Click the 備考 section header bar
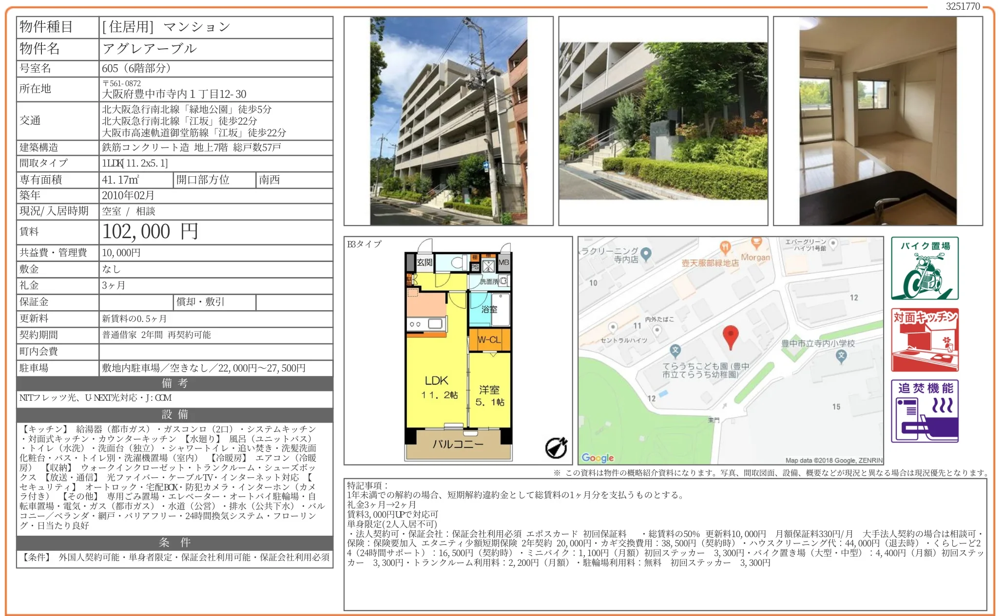This screenshot has height=616, width=1002. [174, 383]
